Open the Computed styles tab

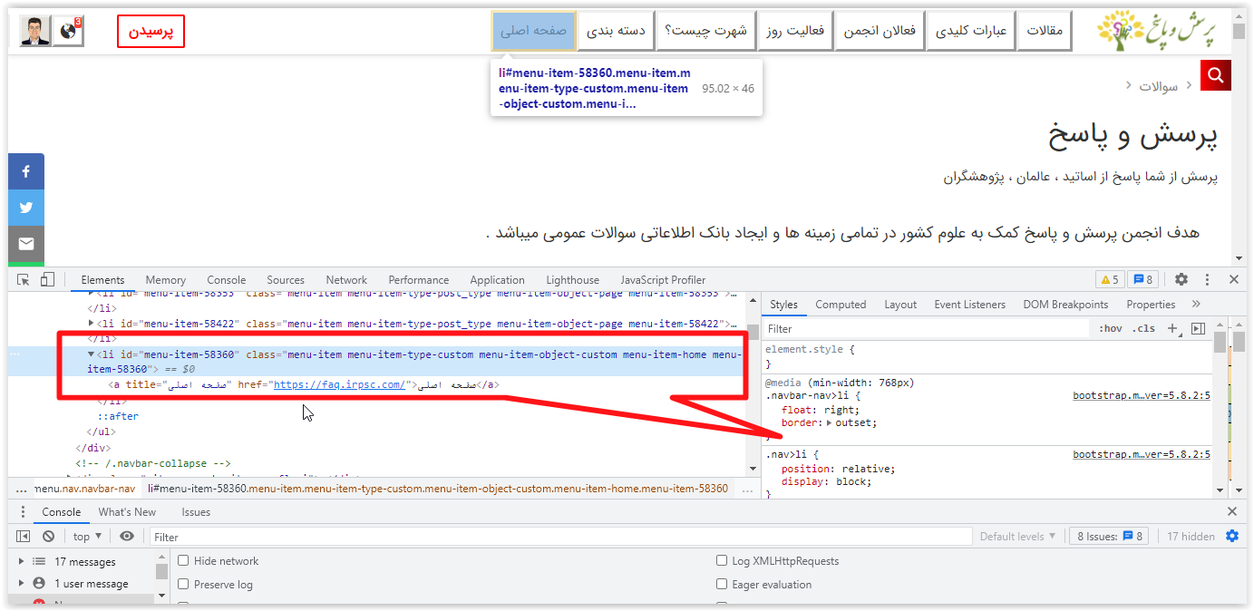coord(840,305)
